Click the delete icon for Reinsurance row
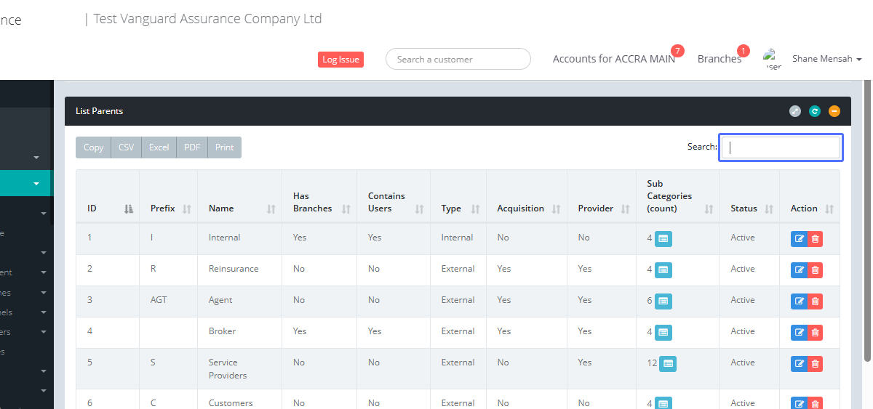This screenshot has height=409, width=873. point(815,270)
